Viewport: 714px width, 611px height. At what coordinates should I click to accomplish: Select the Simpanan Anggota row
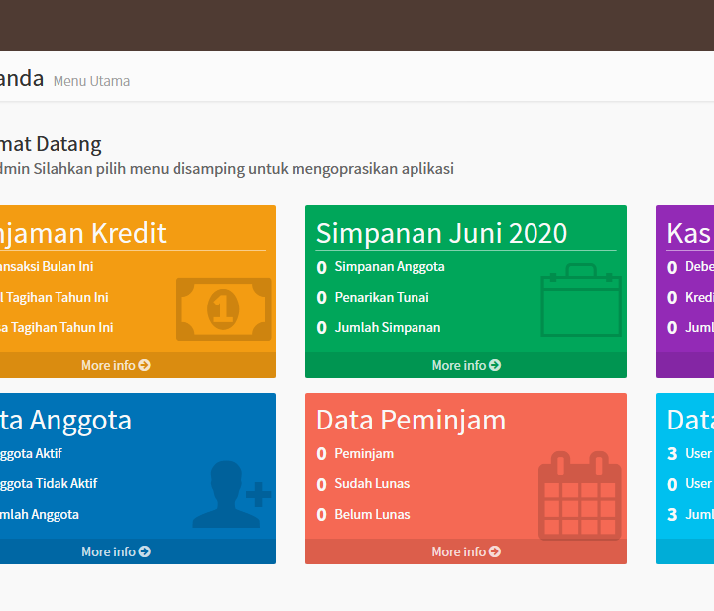coord(390,266)
